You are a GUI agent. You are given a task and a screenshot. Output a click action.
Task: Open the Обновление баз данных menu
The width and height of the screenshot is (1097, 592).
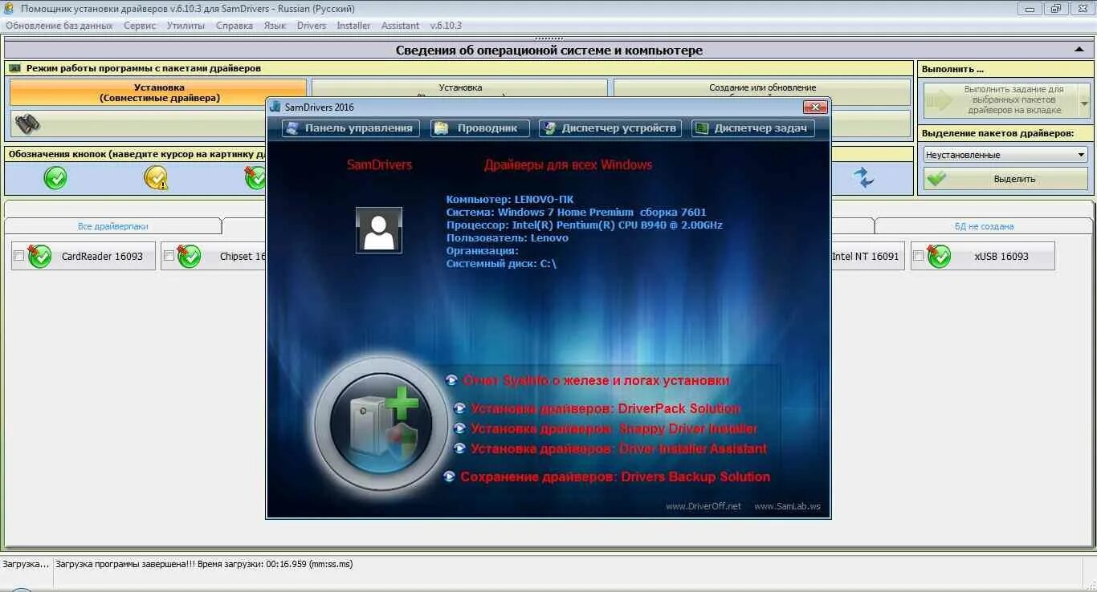pos(59,26)
